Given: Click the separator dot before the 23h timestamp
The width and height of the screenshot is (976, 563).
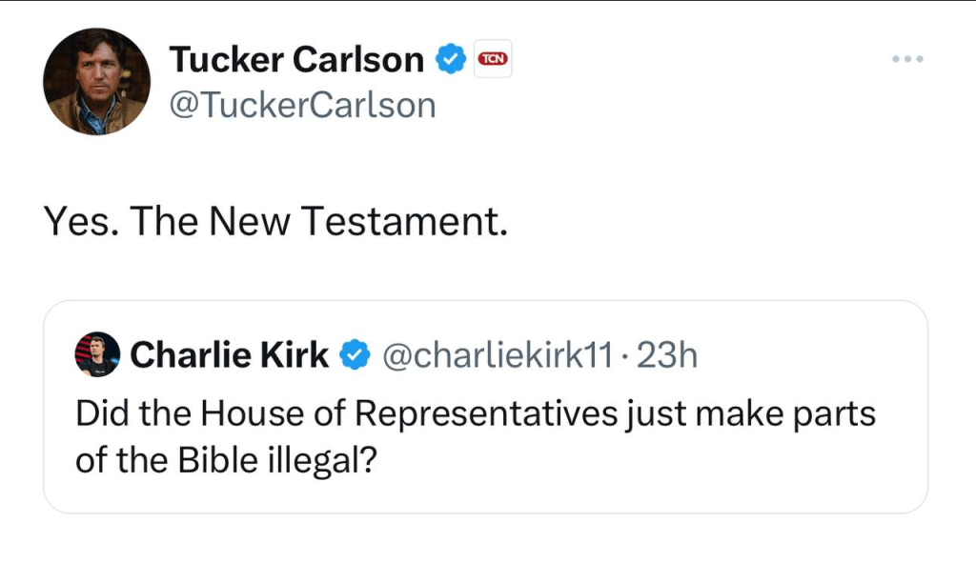Looking at the screenshot, I should [625, 356].
